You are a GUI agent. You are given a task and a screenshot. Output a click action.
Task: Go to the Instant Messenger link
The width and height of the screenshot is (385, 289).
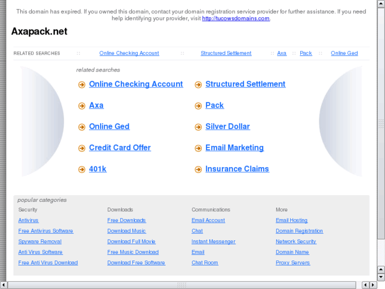click(213, 241)
